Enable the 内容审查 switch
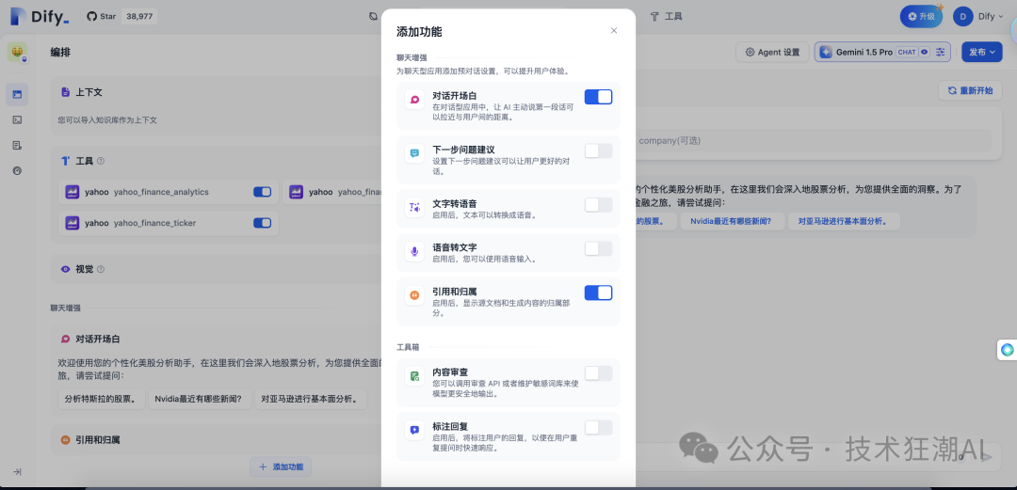This screenshot has width=1017, height=490. [598, 373]
